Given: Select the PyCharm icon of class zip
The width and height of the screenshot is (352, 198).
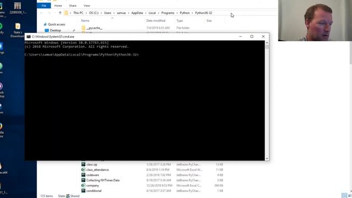Looking at the screenshot, I should [83, 164].
